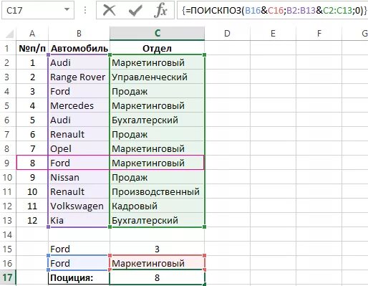Click inside the formula bar text
The image size is (368, 286).
point(274,10)
